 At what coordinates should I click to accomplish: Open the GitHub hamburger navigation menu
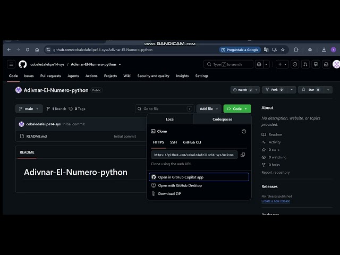coord(11,64)
